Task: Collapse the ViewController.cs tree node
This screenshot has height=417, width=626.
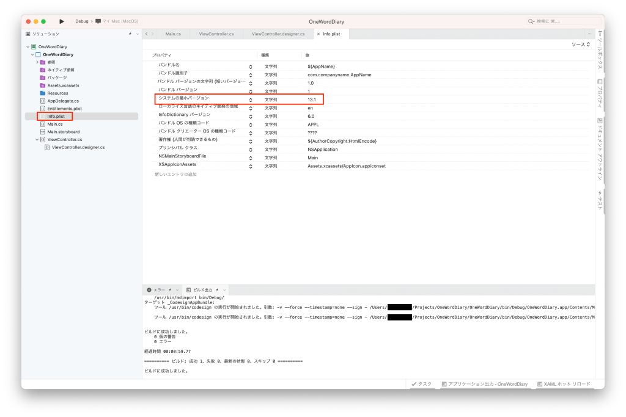Action: pyautogui.click(x=37, y=139)
